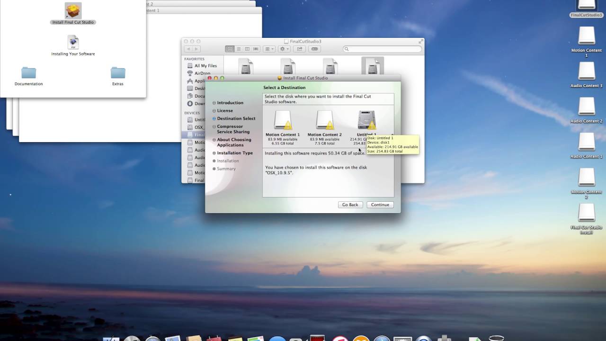Click the Go Back button
This screenshot has width=606, height=341.
click(x=350, y=205)
